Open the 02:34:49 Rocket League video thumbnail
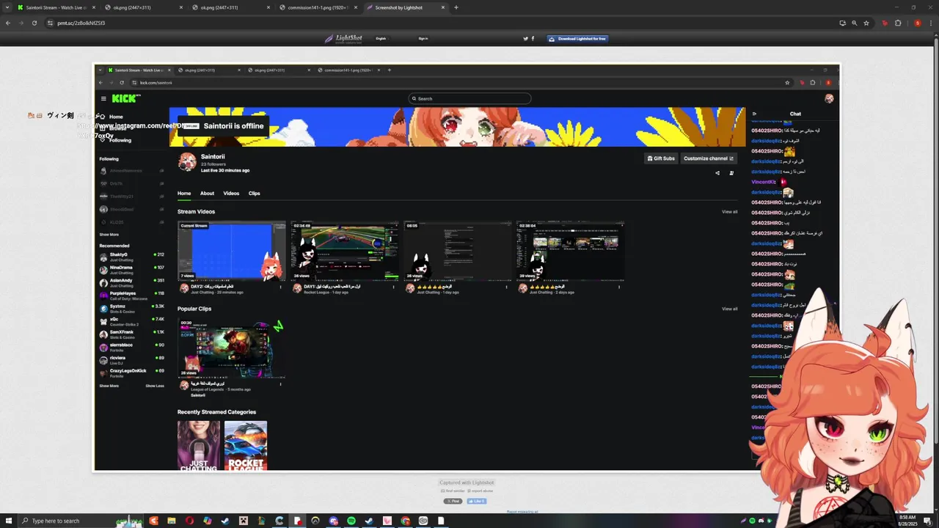Screen dimensions: 939x528 [345, 251]
